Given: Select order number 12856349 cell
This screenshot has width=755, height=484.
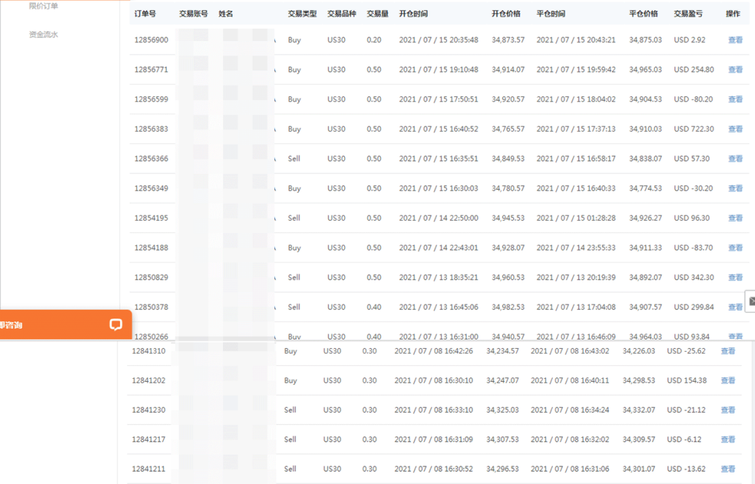Looking at the screenshot, I should tap(151, 188).
